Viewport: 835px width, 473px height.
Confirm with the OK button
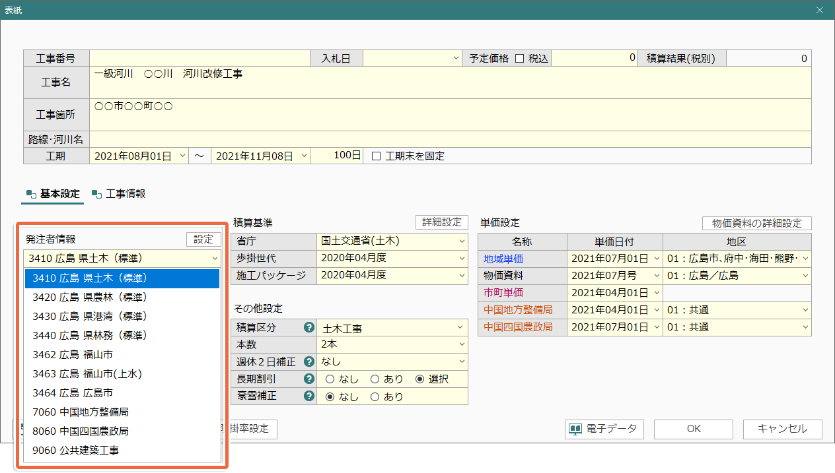(x=694, y=429)
